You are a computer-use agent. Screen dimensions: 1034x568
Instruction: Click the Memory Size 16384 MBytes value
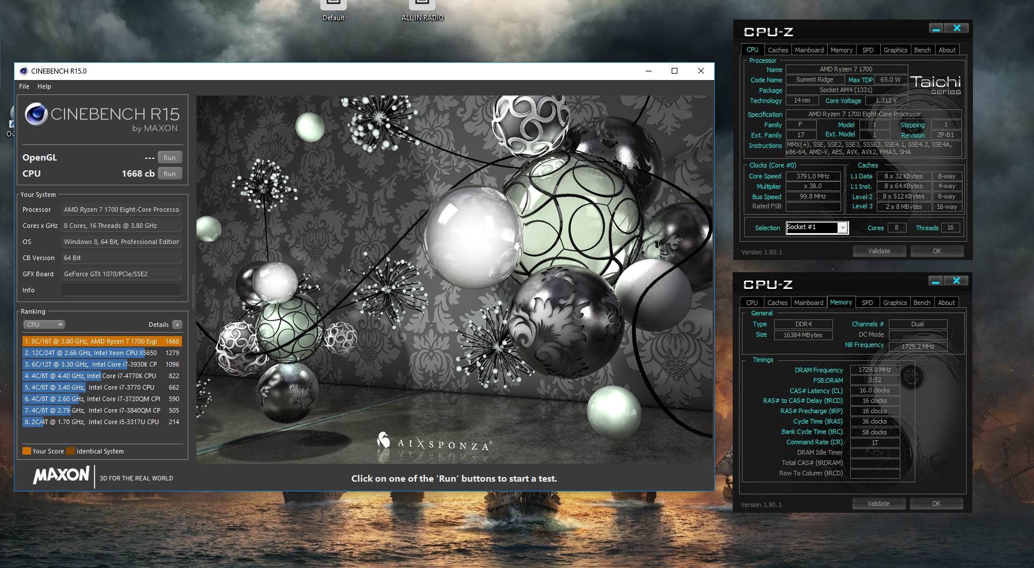[x=803, y=335]
